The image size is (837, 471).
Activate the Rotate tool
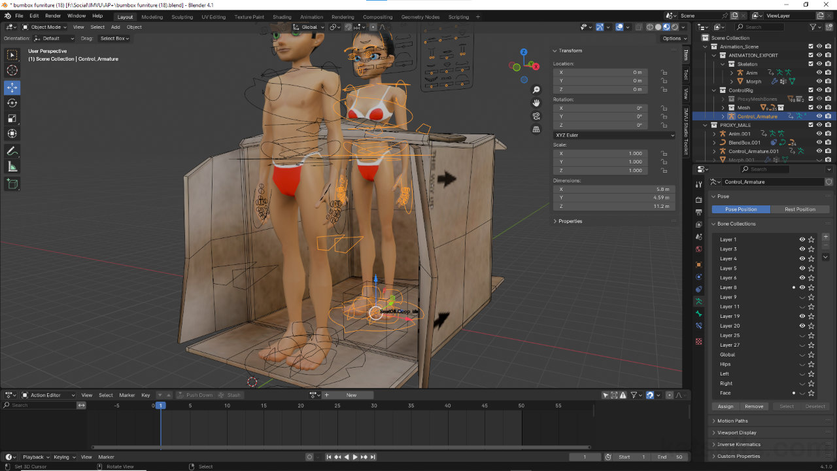point(12,103)
